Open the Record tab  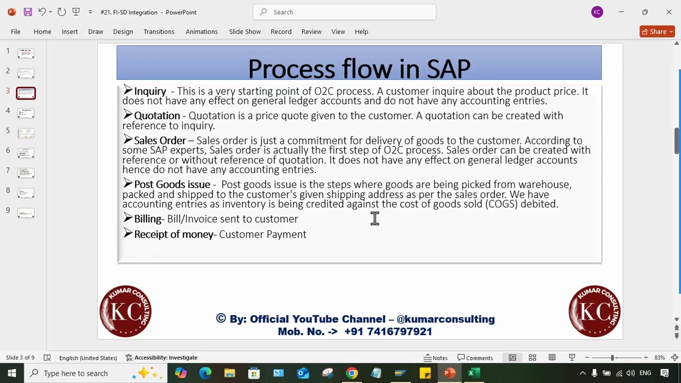click(x=281, y=31)
